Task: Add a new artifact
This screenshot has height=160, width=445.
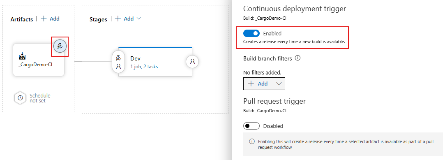Action: pyautogui.click(x=50, y=19)
